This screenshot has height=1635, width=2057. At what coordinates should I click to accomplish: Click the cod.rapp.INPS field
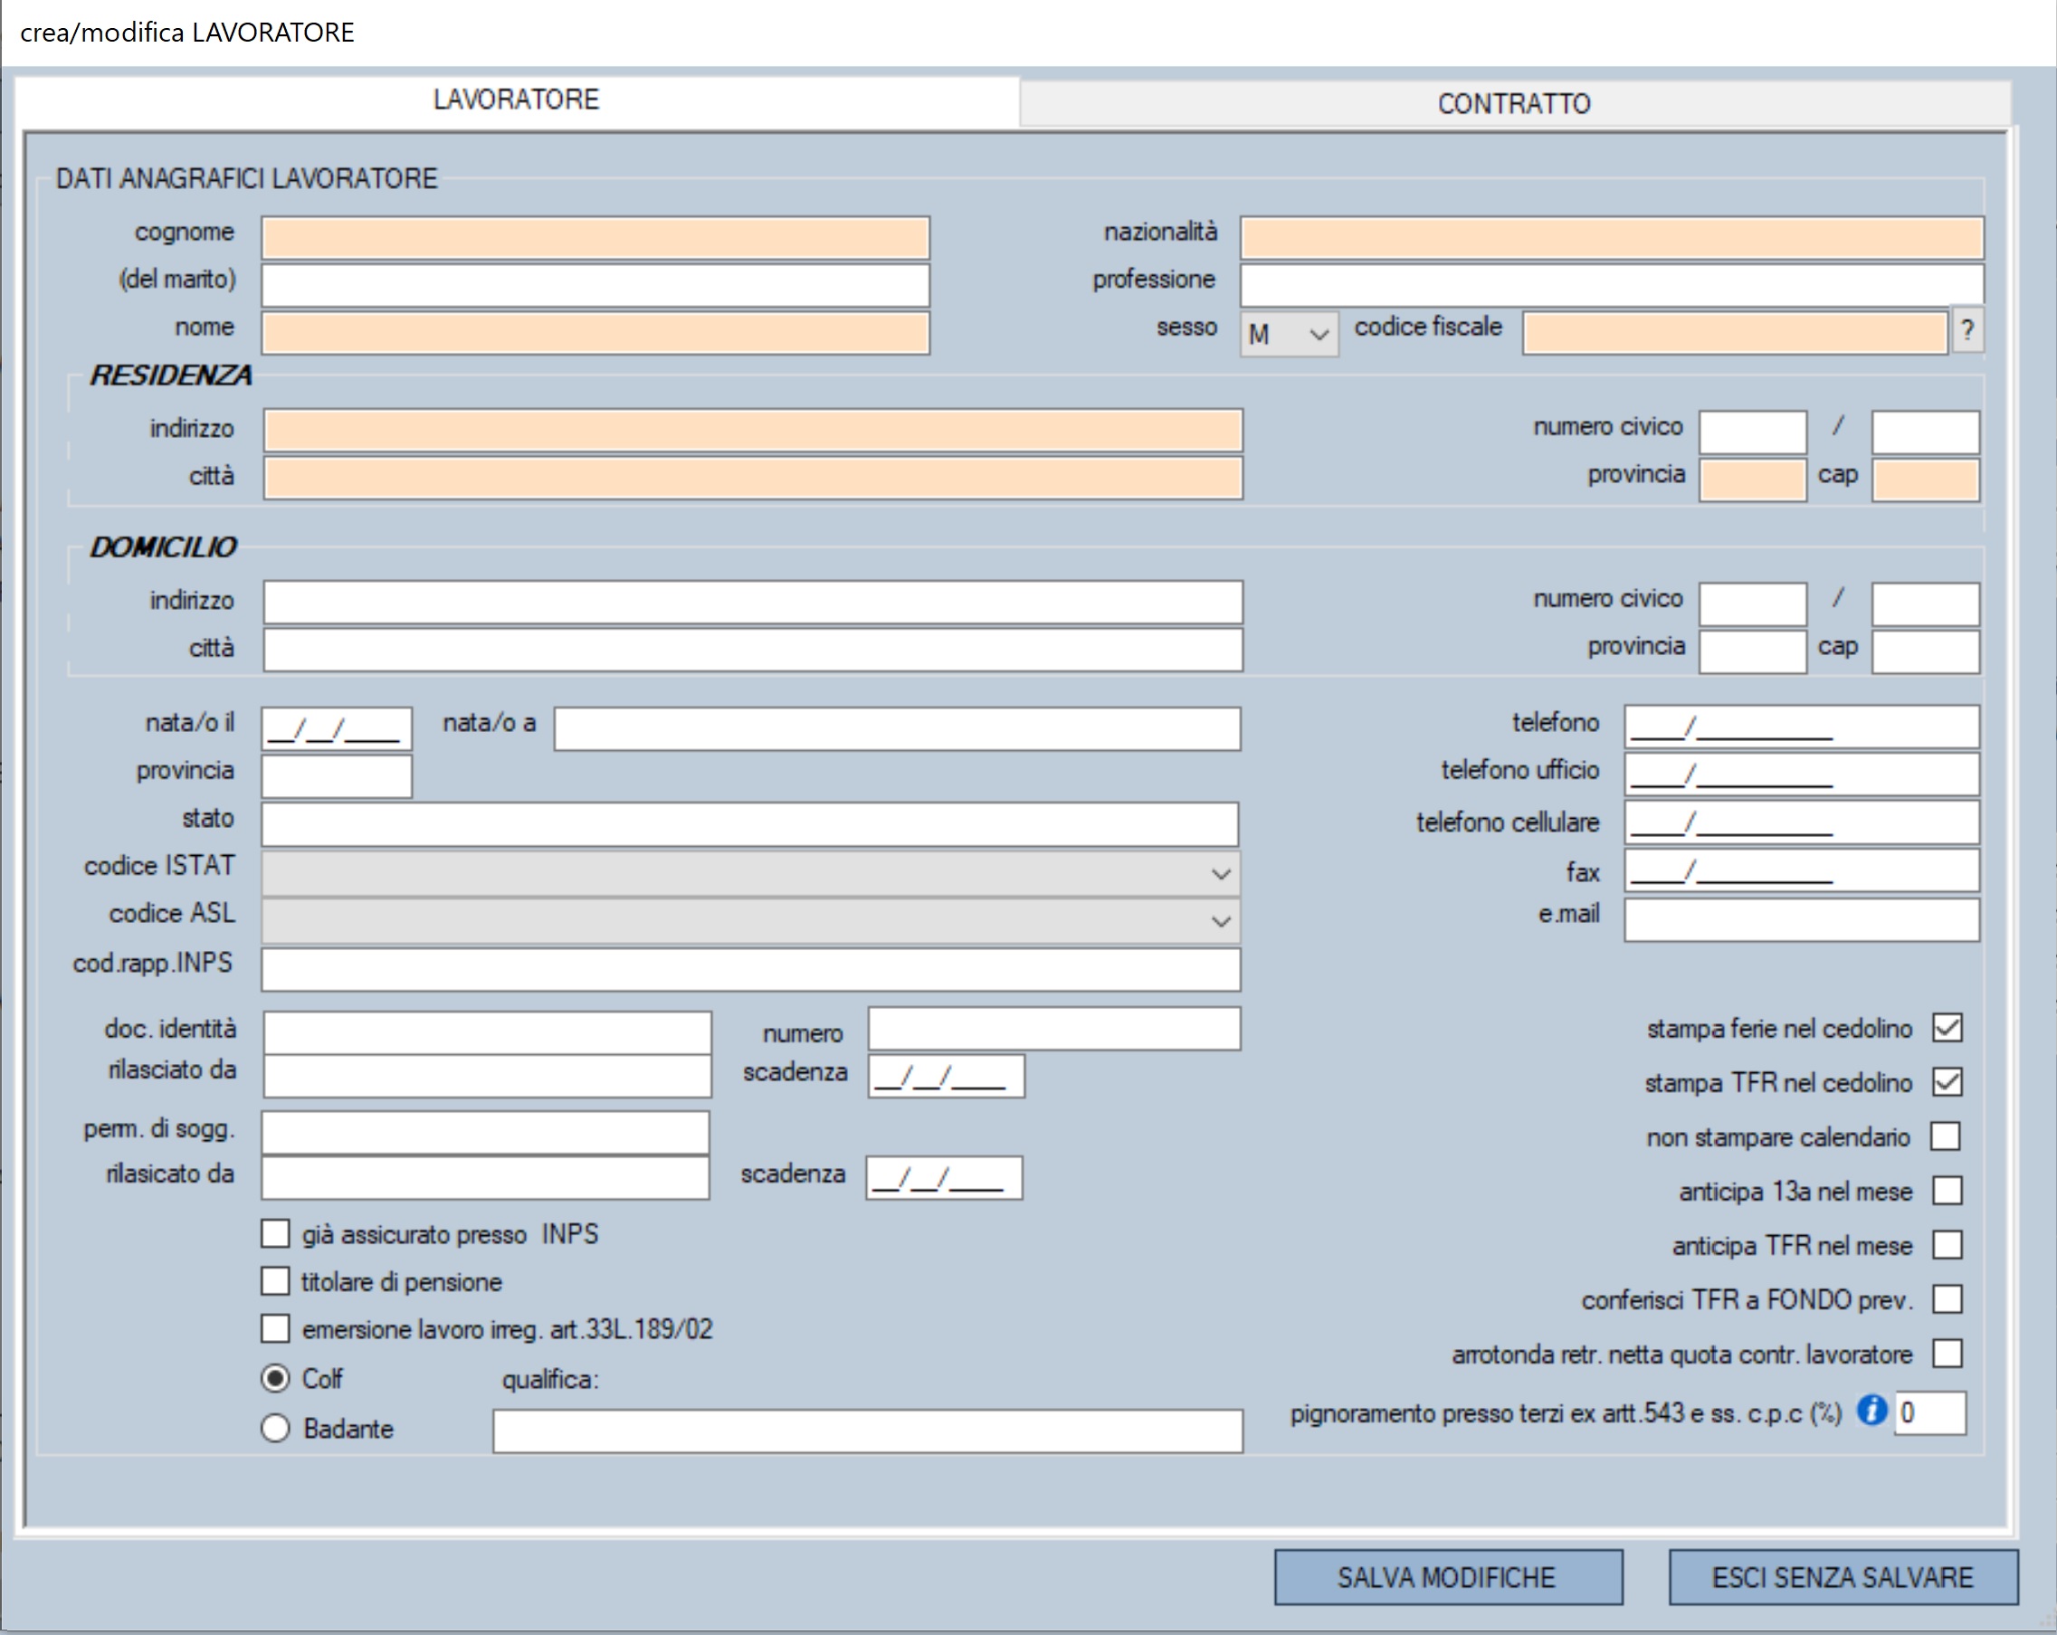tap(751, 969)
